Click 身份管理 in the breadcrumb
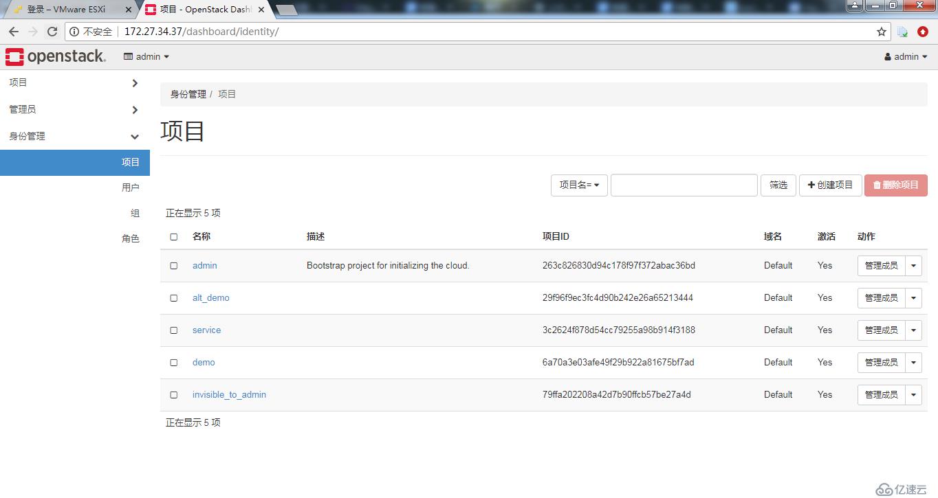The image size is (938, 498). tap(188, 94)
